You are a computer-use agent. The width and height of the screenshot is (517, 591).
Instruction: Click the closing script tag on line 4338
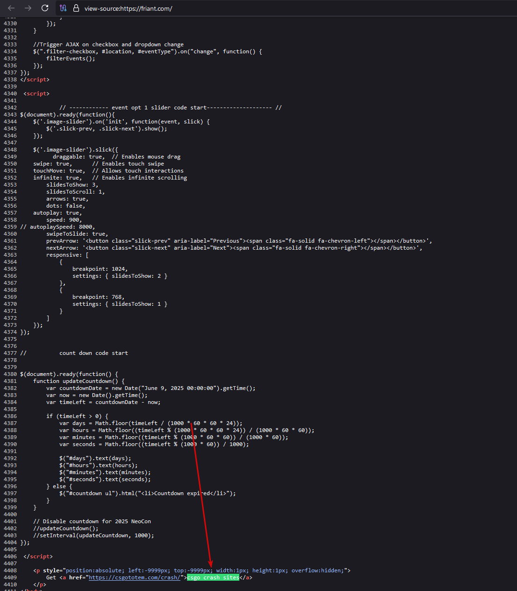tap(35, 79)
